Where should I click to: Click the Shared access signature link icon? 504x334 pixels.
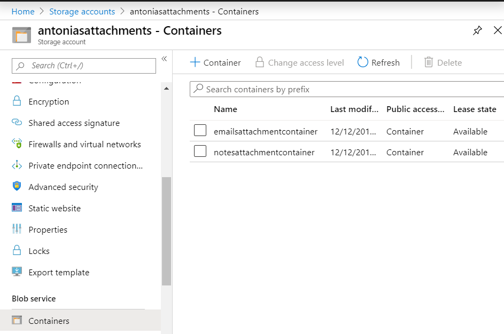[17, 122]
